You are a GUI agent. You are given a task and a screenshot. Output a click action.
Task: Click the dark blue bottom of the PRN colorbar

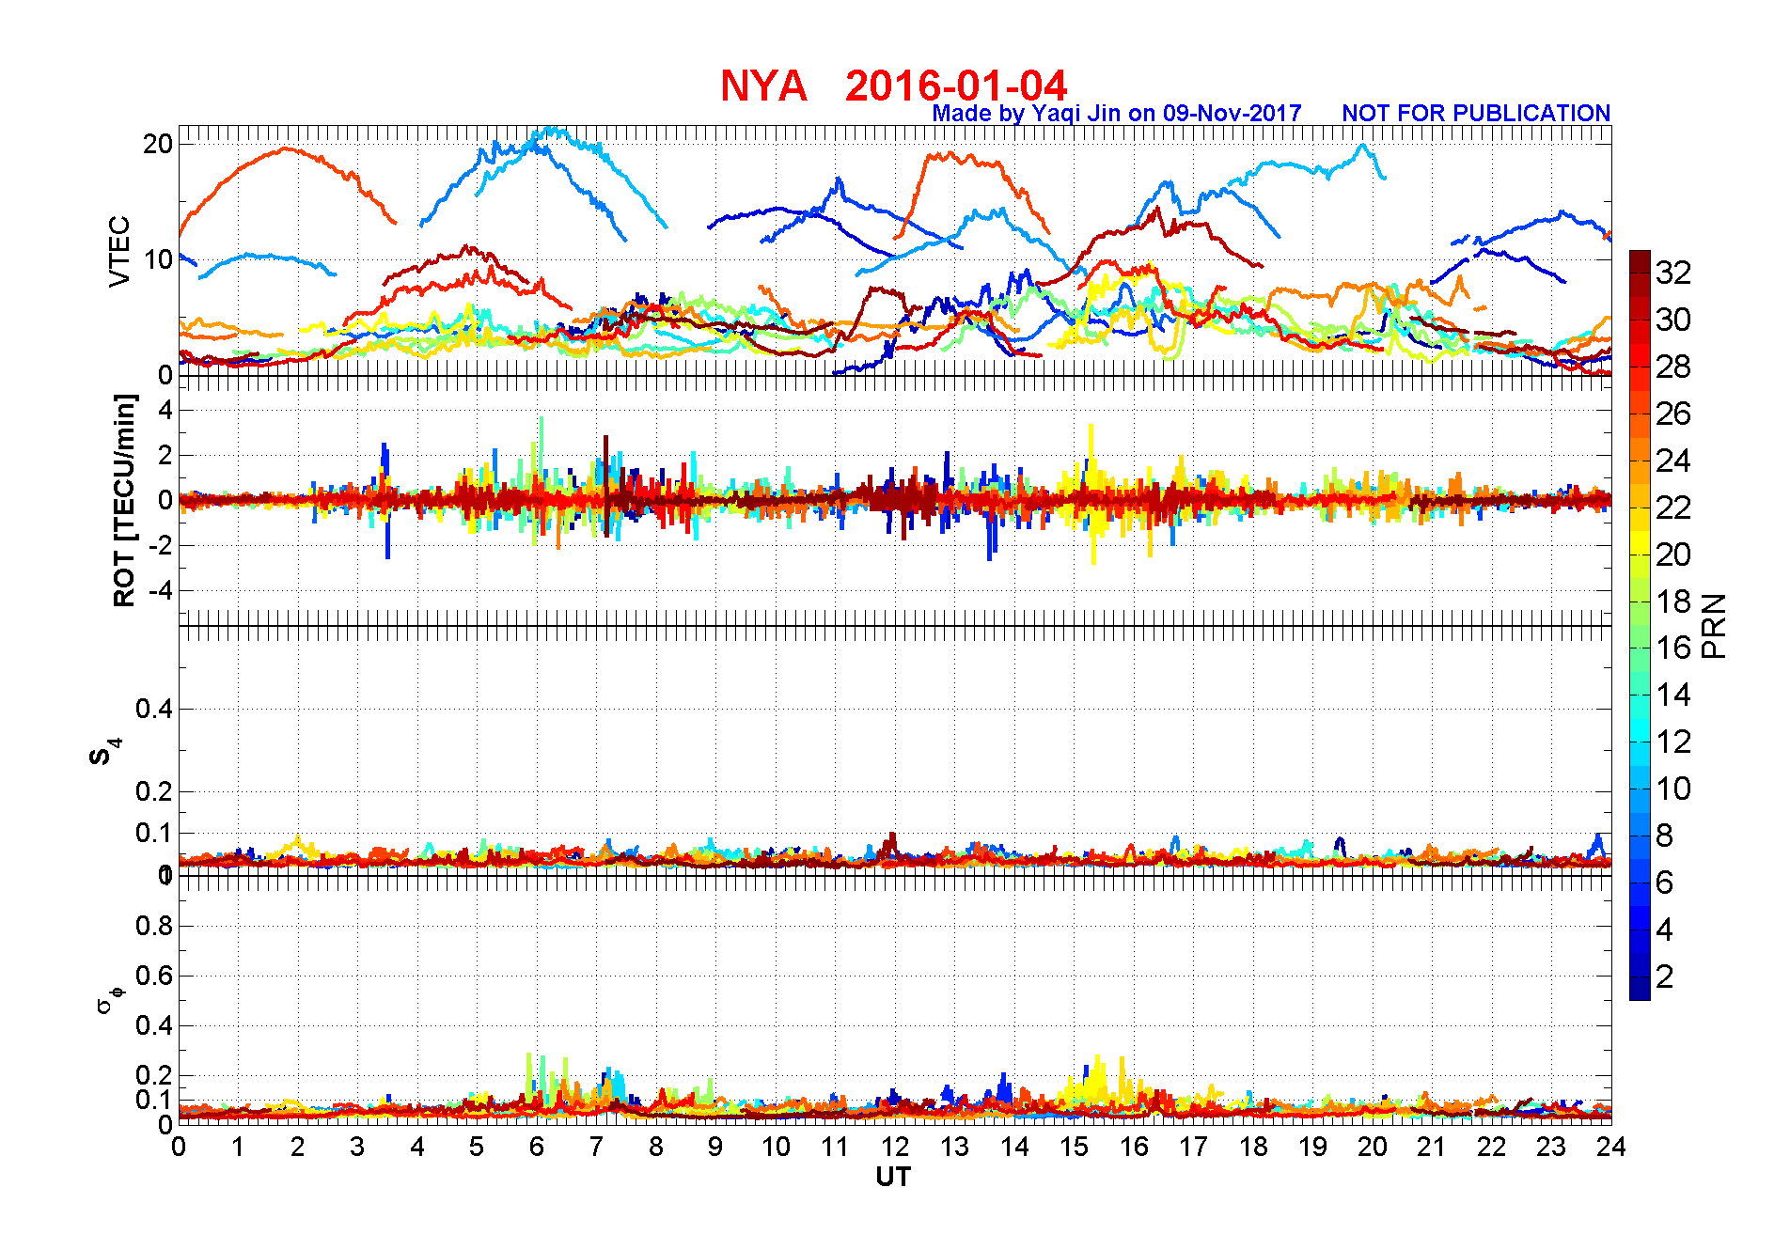click(x=1640, y=989)
